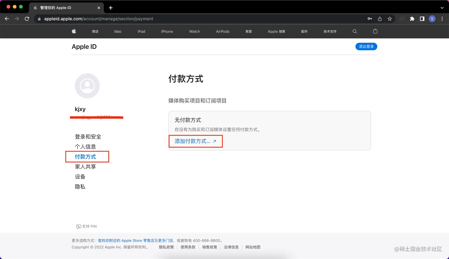The height and width of the screenshot is (259, 449).
Task: Click the 添加付款方式 link
Action: pyautogui.click(x=195, y=141)
